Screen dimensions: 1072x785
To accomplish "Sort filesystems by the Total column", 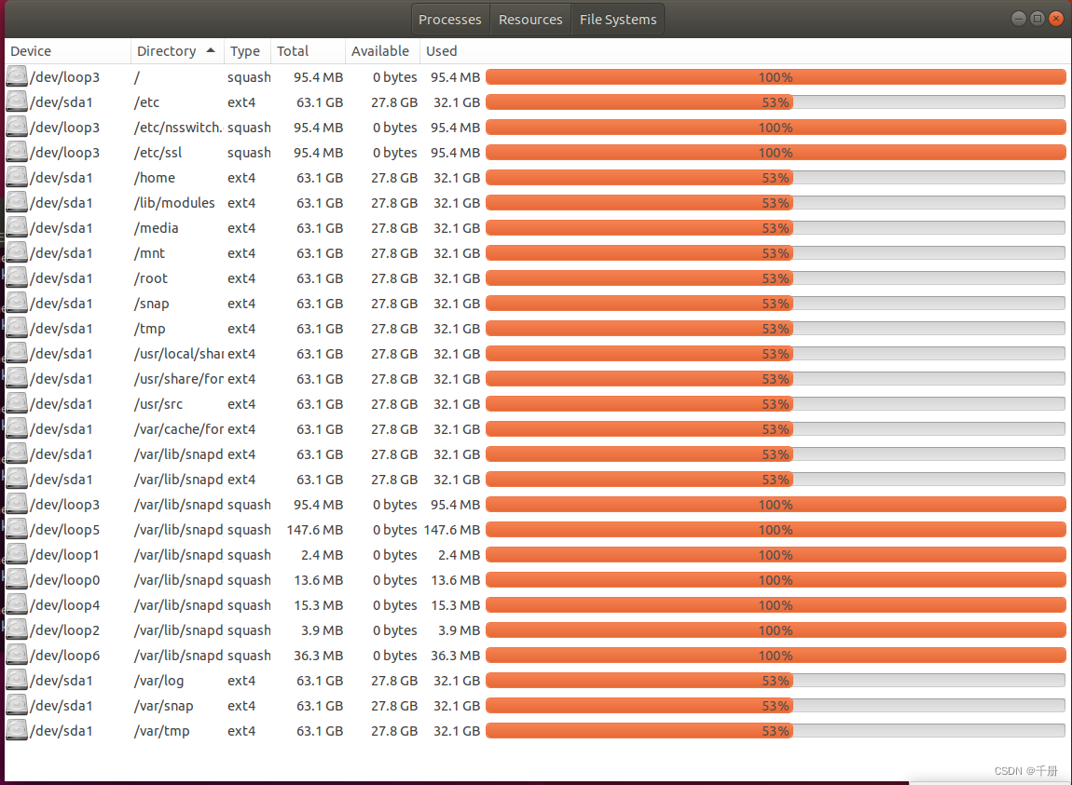I will point(293,51).
